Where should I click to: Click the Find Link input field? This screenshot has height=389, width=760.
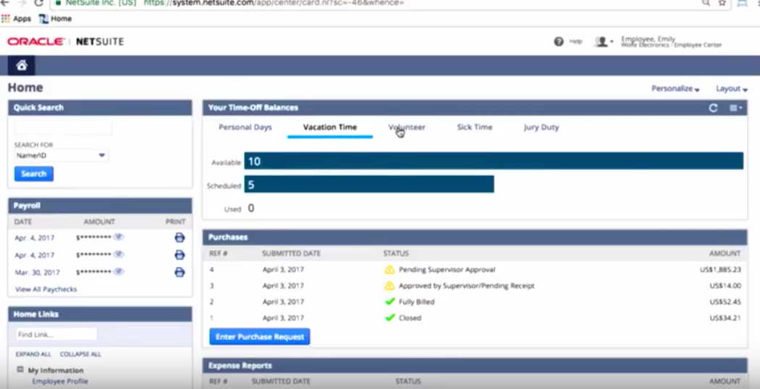coord(56,335)
